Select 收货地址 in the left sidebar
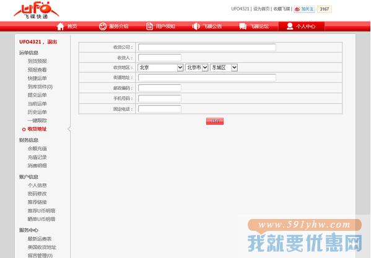This screenshot has width=371, height=258. (x=37, y=129)
